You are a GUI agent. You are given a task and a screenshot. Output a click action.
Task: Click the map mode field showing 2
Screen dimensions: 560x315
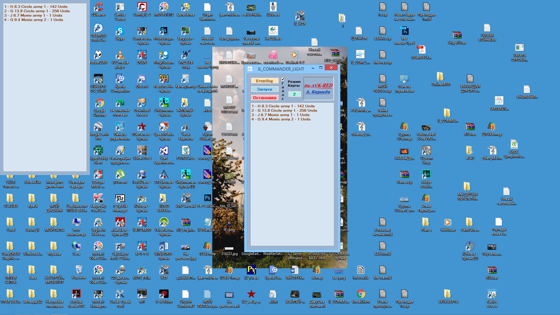point(294,94)
